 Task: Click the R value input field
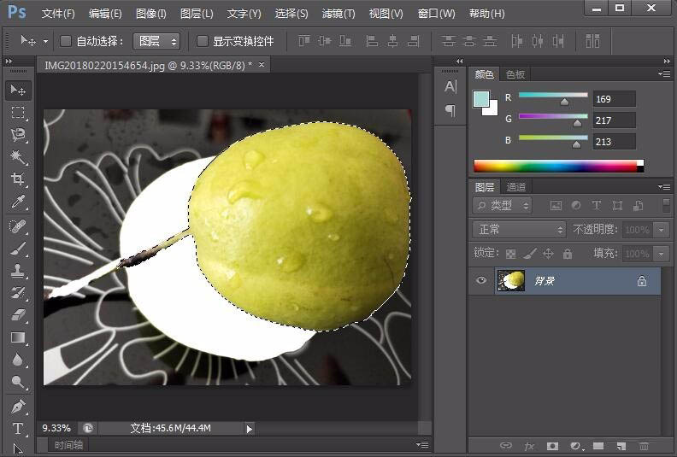click(x=614, y=99)
